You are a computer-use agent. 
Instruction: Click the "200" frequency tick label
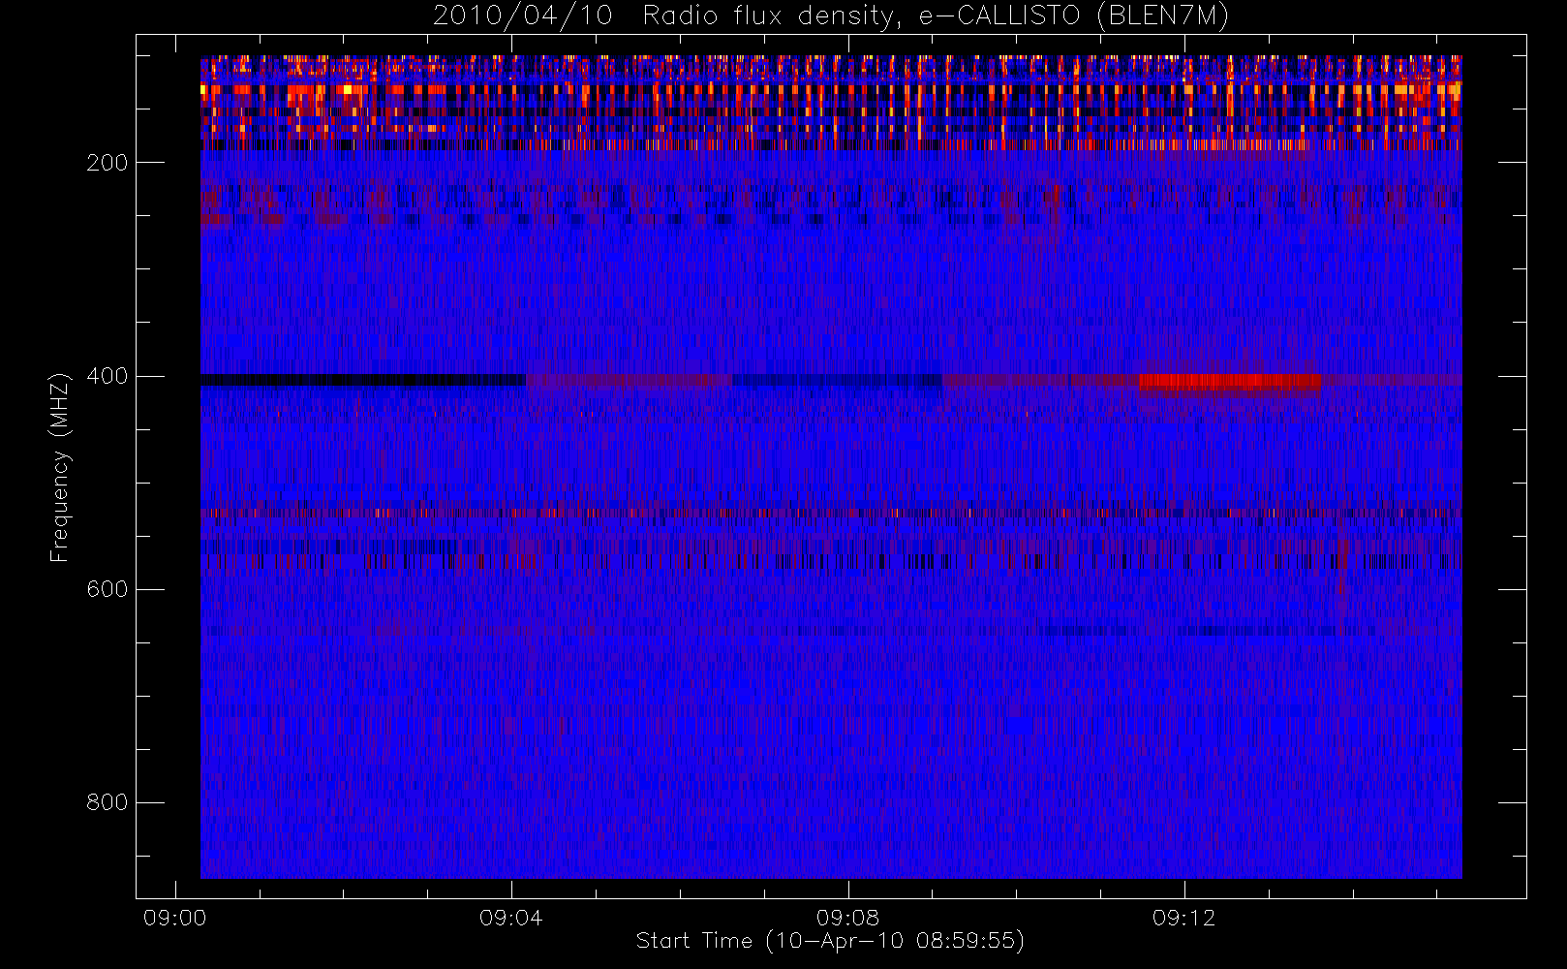(107, 163)
